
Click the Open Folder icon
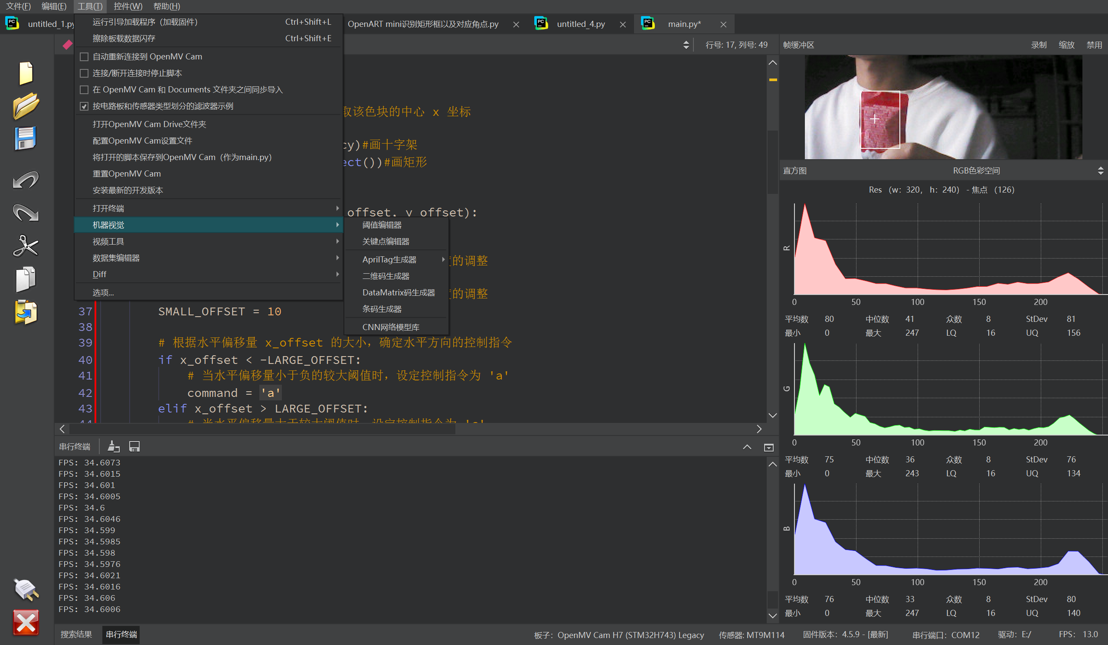(x=26, y=105)
